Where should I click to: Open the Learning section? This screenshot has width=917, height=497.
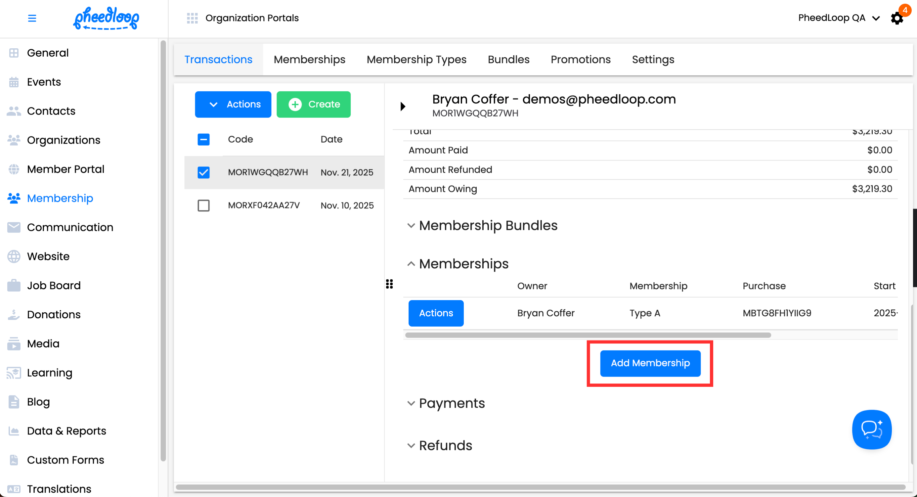pos(50,372)
